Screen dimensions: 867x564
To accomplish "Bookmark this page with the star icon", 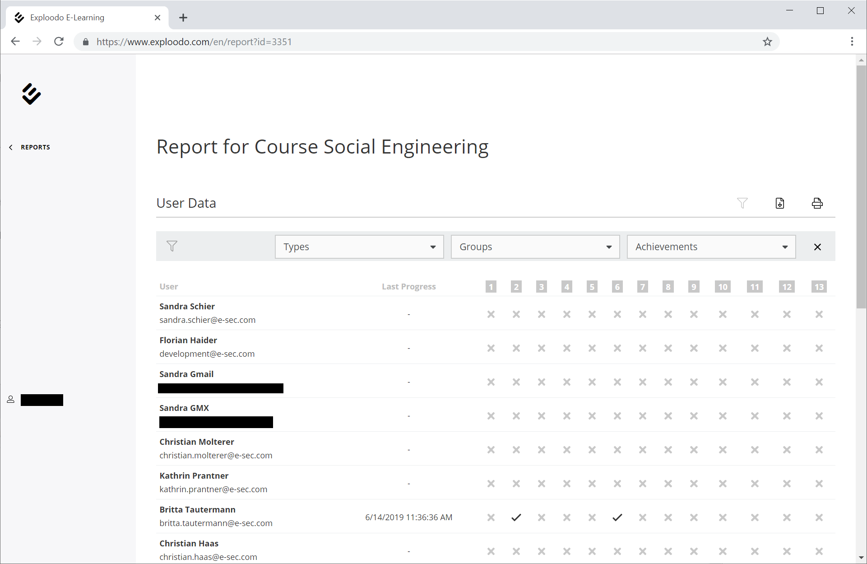I will click(767, 42).
